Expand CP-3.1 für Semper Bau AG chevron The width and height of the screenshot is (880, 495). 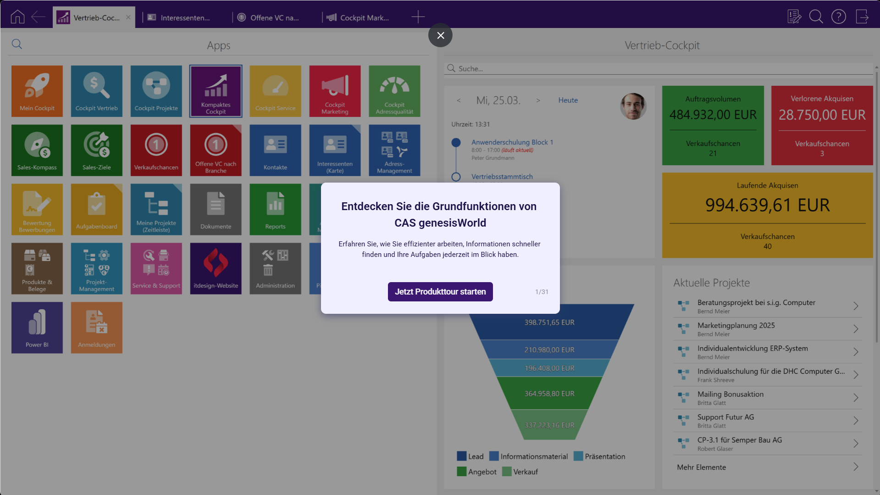point(856,444)
